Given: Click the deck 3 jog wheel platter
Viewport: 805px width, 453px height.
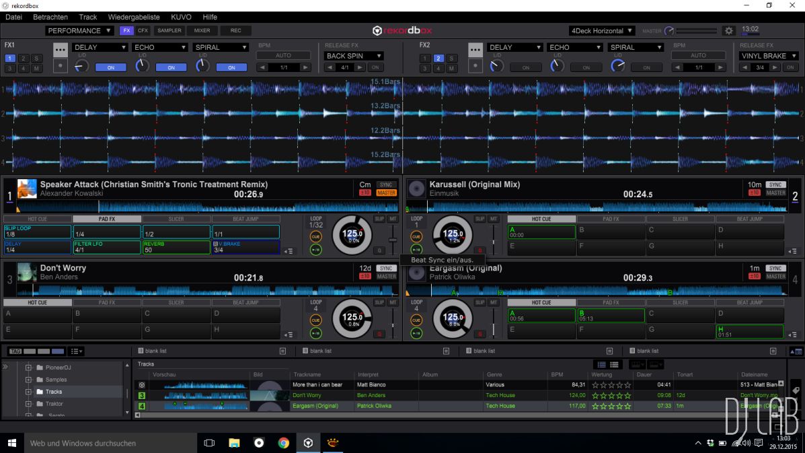Looking at the screenshot, I should (352, 318).
